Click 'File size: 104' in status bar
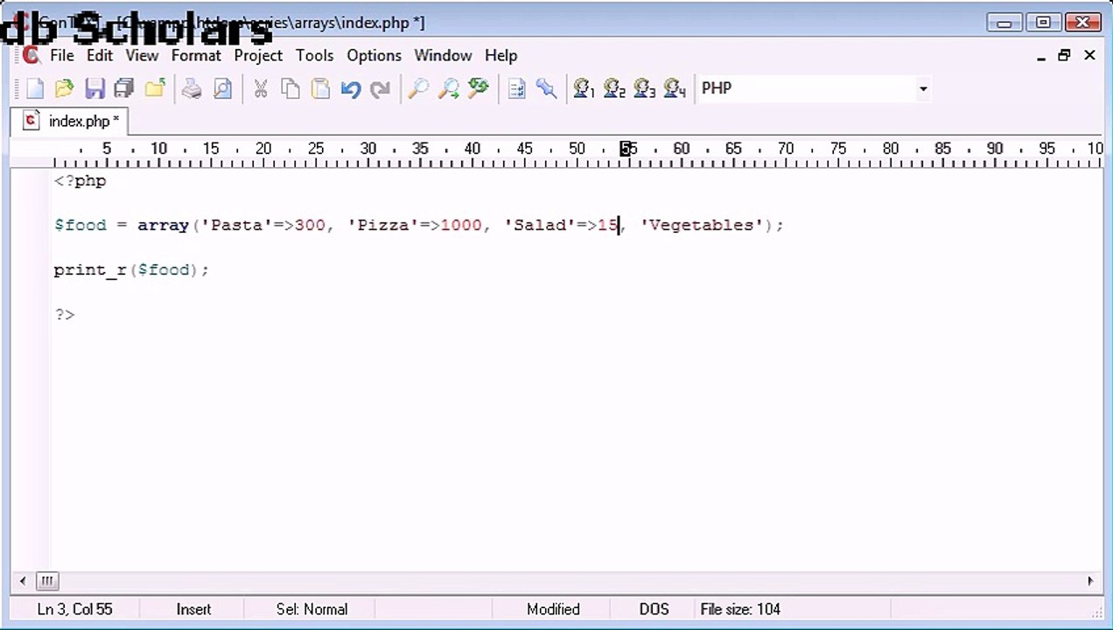 click(740, 609)
